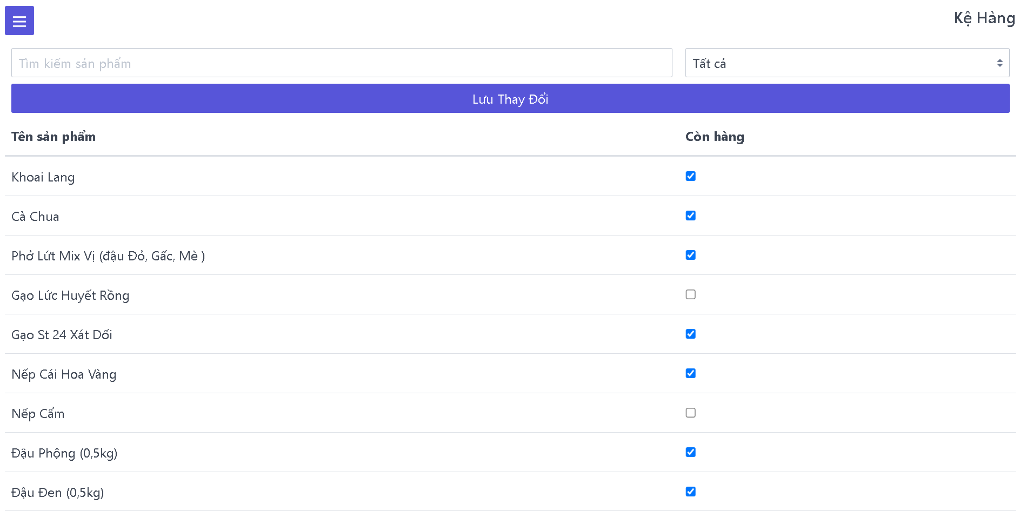Select 'Đậu Đen (0,5kg)' product name
The image size is (1020, 511).
click(x=58, y=493)
